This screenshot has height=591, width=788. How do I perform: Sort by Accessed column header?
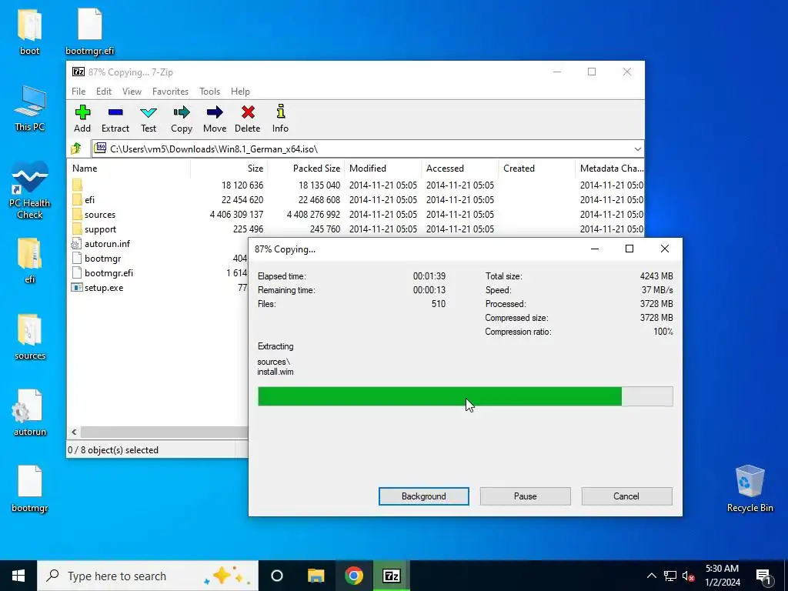(x=460, y=169)
